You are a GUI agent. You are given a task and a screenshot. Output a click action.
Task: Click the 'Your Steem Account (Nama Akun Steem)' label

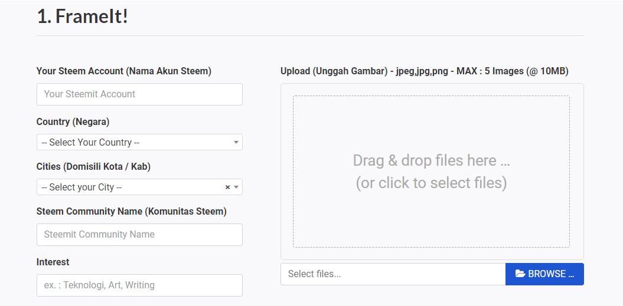click(123, 71)
